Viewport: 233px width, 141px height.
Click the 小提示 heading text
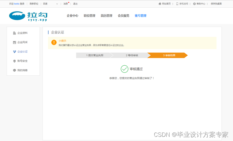pyautogui.click(x=62, y=41)
